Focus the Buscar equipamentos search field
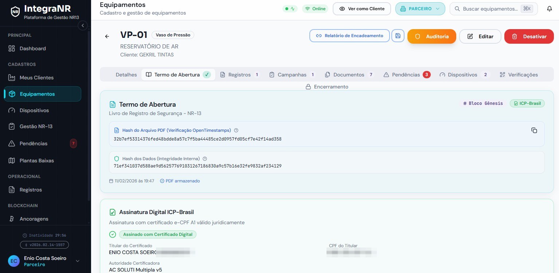Image resolution: width=559 pixels, height=273 pixels. pyautogui.click(x=494, y=9)
